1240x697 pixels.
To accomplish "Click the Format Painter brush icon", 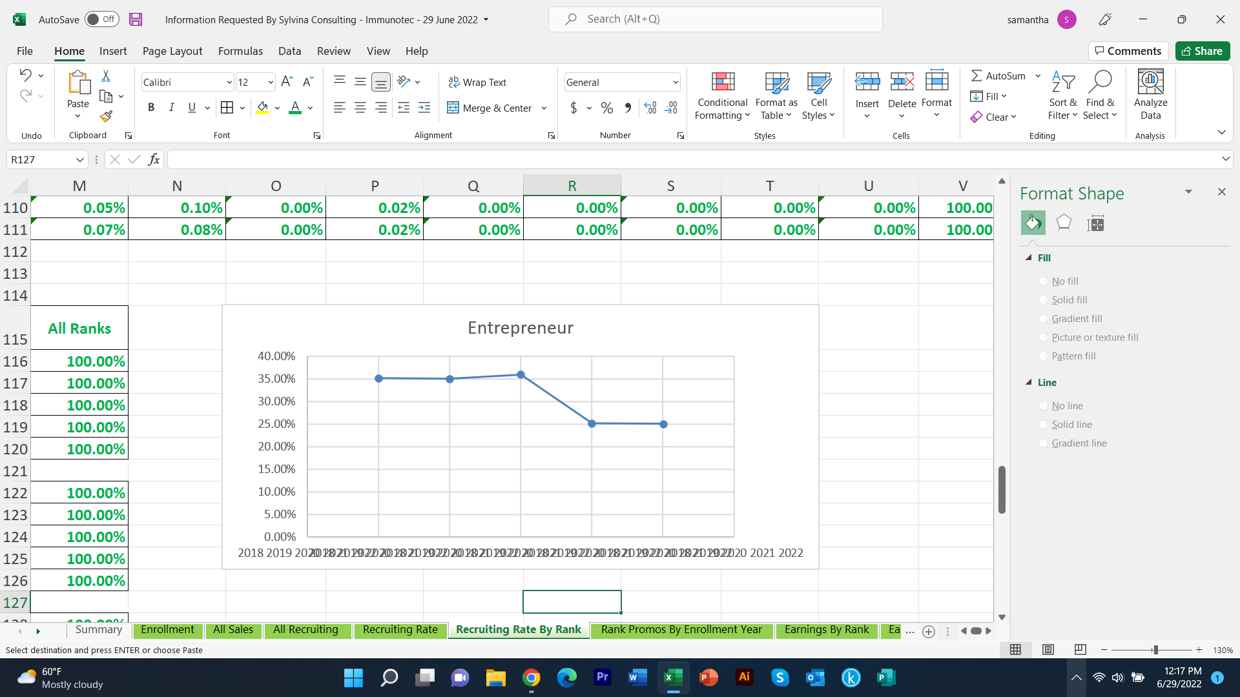I will 107,116.
